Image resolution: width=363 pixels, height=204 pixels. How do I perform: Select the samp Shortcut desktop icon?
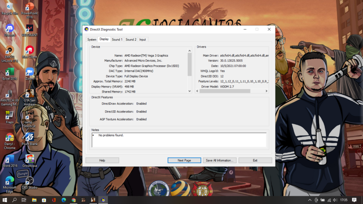click(x=29, y=120)
